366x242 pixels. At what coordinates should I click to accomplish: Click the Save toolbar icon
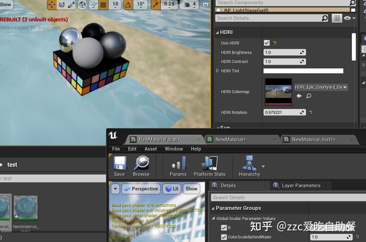coord(120,166)
